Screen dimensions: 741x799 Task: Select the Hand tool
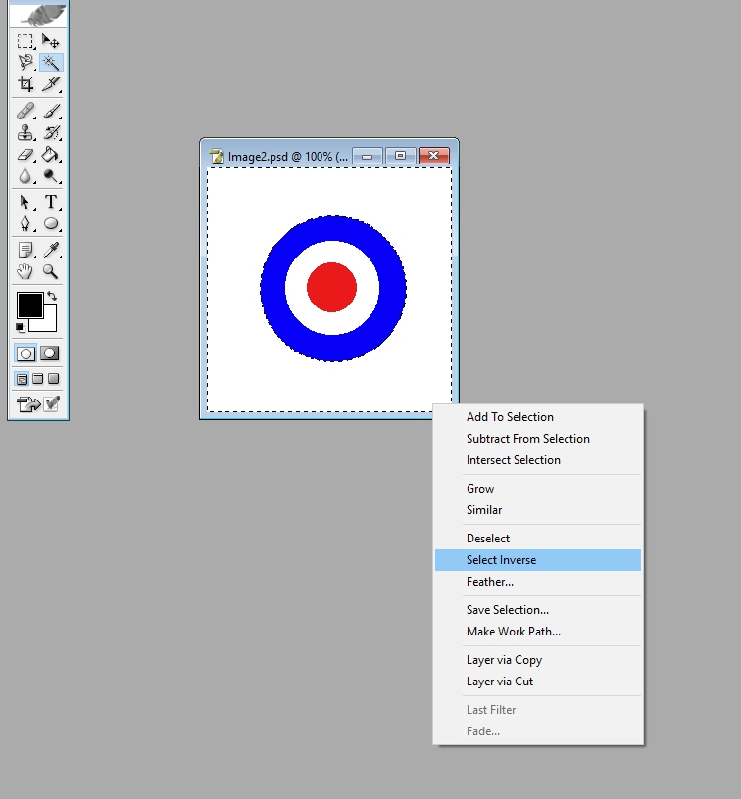click(25, 271)
